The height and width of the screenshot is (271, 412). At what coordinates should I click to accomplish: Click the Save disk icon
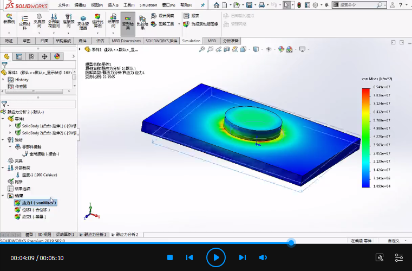pyautogui.click(x=249, y=5)
